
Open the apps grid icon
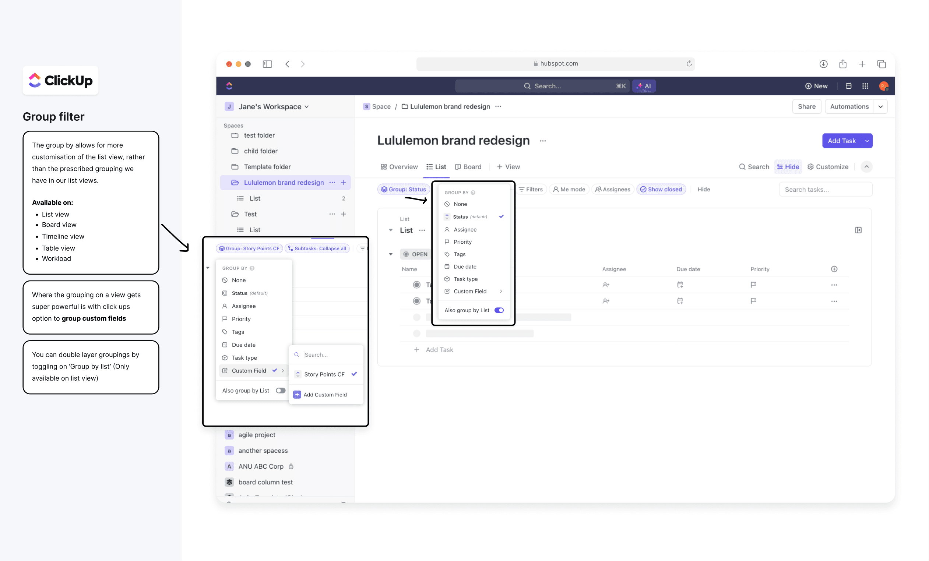click(x=865, y=86)
